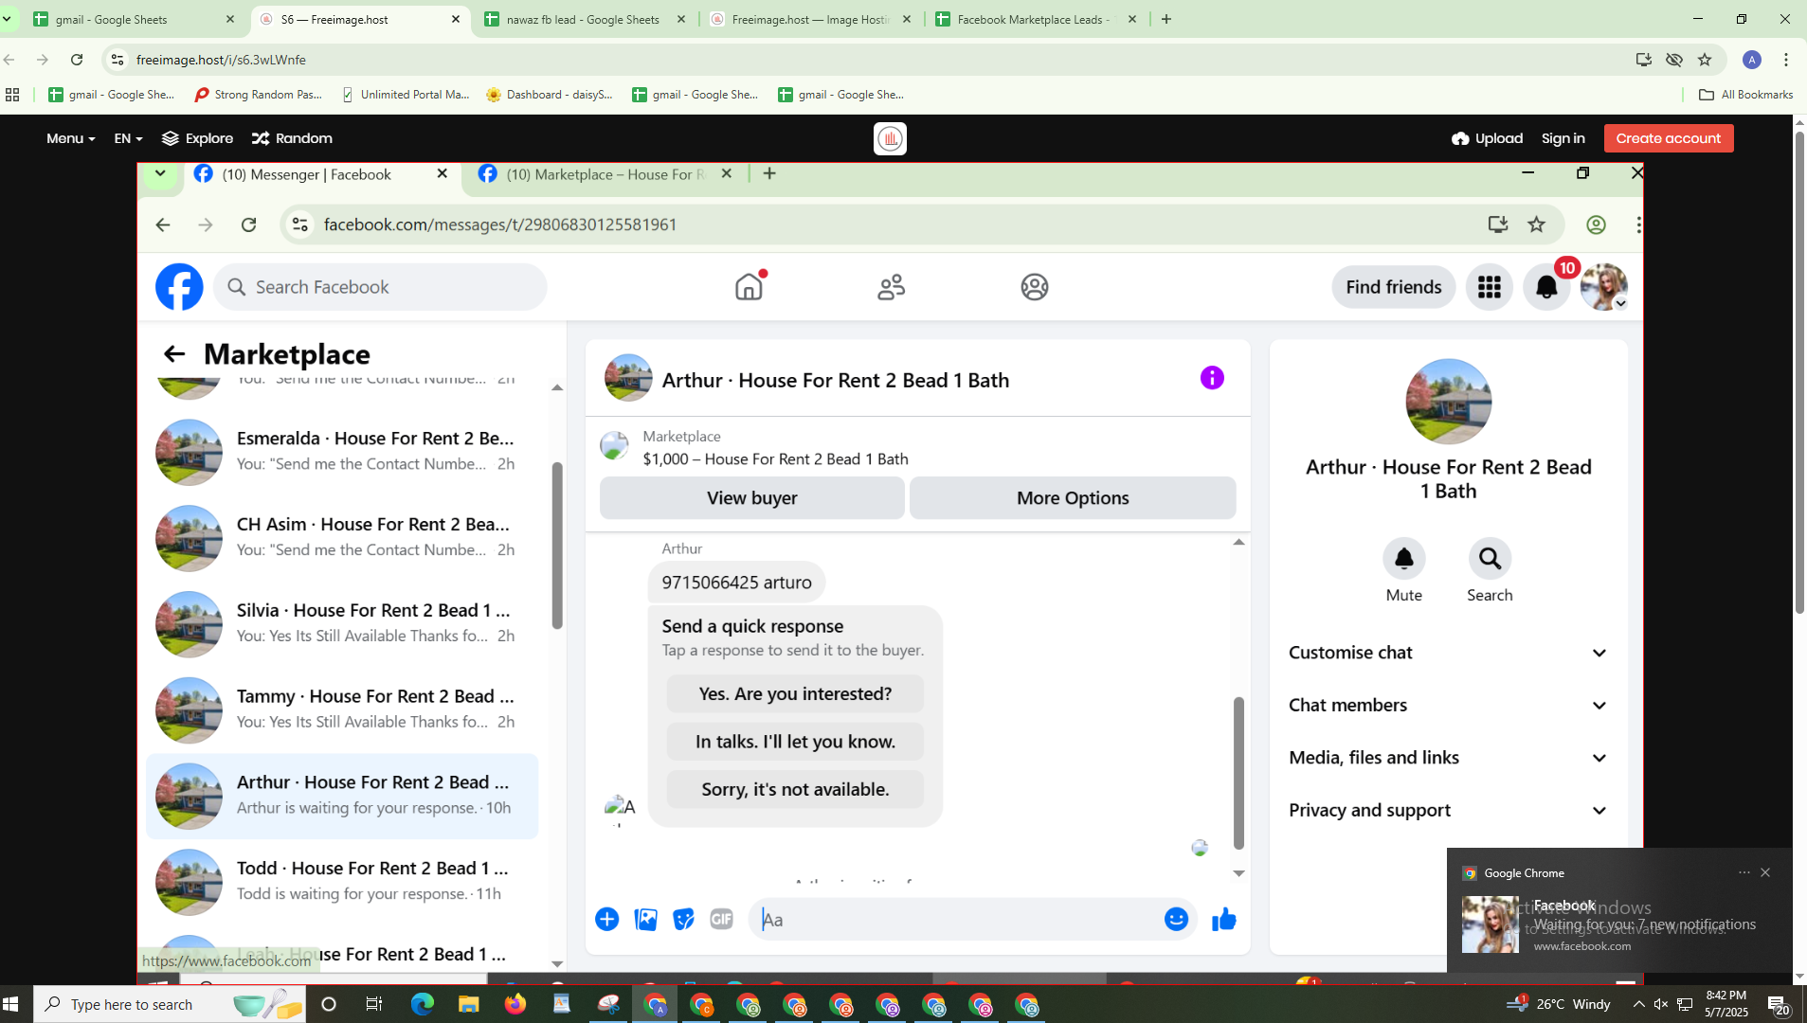Open Esmeralda conversation in list
Image resolution: width=1807 pixels, height=1023 pixels.
pos(342,452)
